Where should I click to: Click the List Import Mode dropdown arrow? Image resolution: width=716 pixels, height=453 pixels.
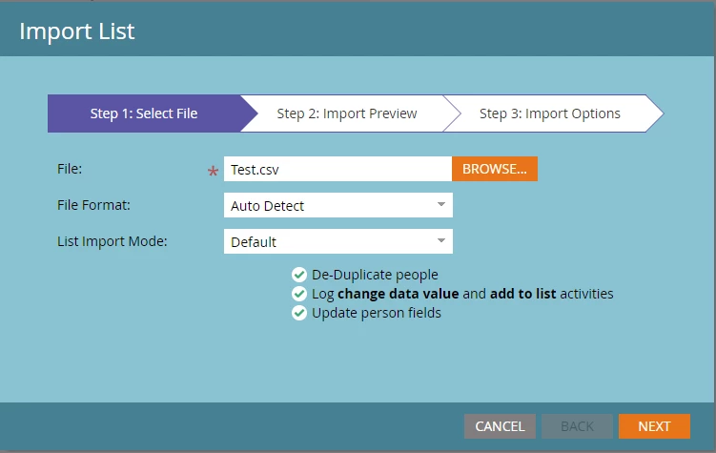point(441,240)
